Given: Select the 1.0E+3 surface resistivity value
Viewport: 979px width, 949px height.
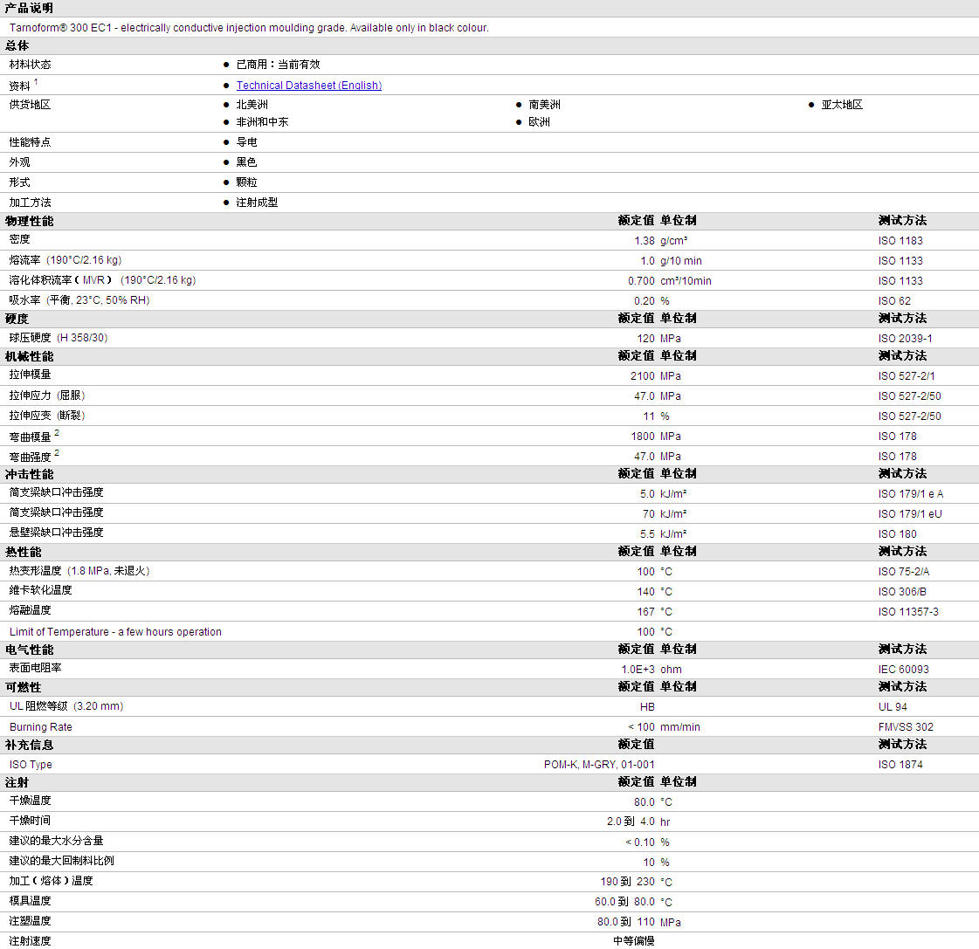Looking at the screenshot, I should pyautogui.click(x=638, y=670).
